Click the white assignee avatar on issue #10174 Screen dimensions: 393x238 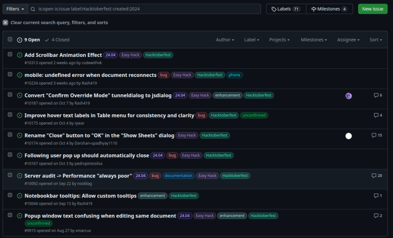pos(348,136)
